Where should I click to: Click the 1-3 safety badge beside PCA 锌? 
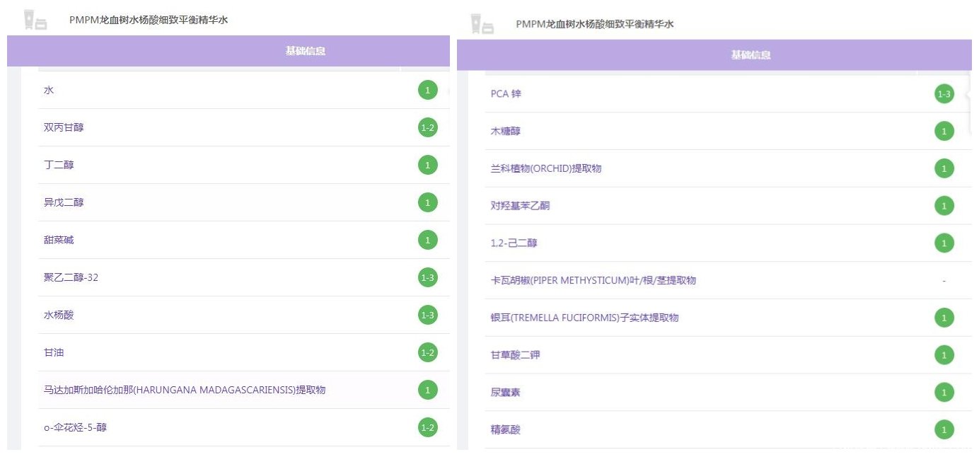[x=944, y=94]
